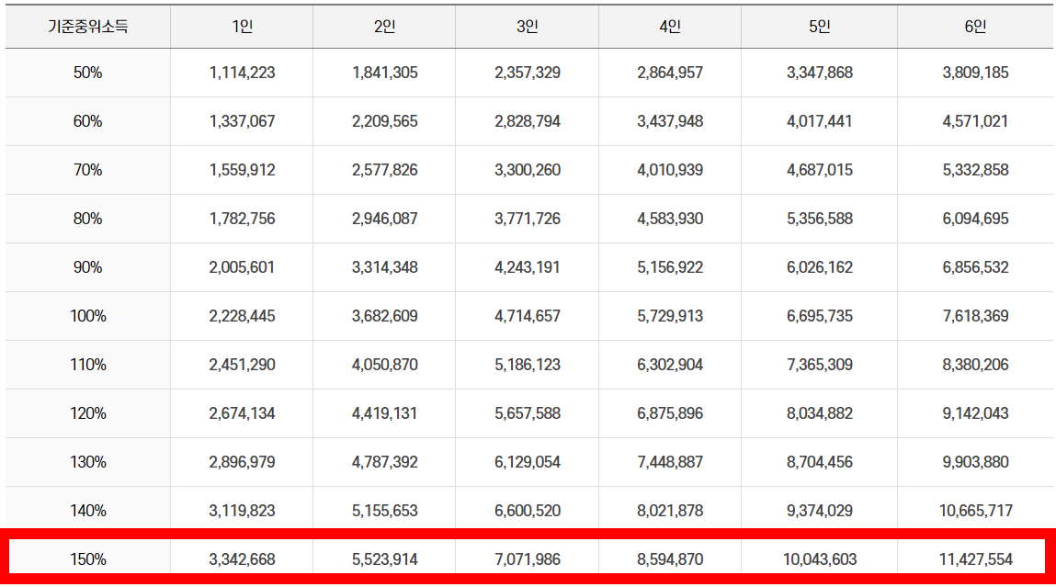This screenshot has height=587, width=1056.
Task: Click cell value 2,864,957
Action: 670,73
